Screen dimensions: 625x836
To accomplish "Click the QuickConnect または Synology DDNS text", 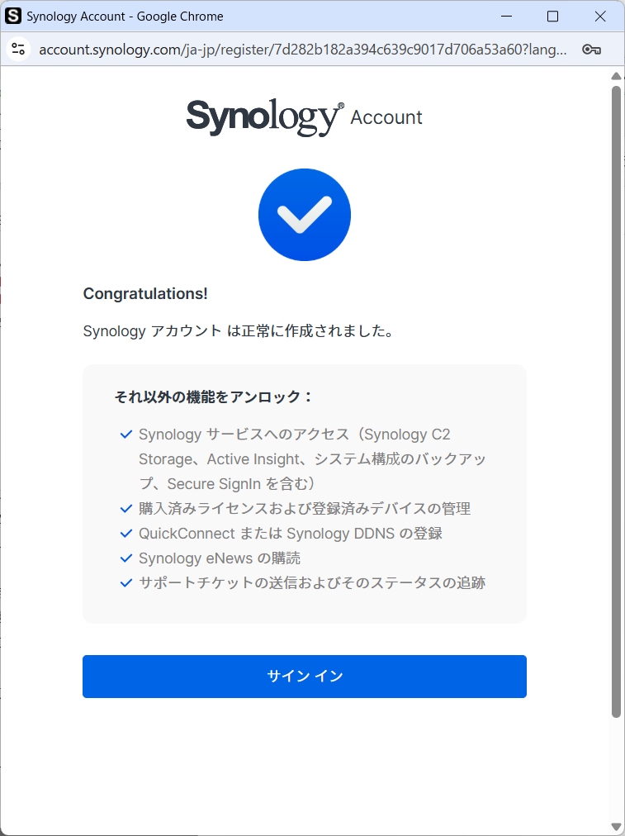I will 290,534.
